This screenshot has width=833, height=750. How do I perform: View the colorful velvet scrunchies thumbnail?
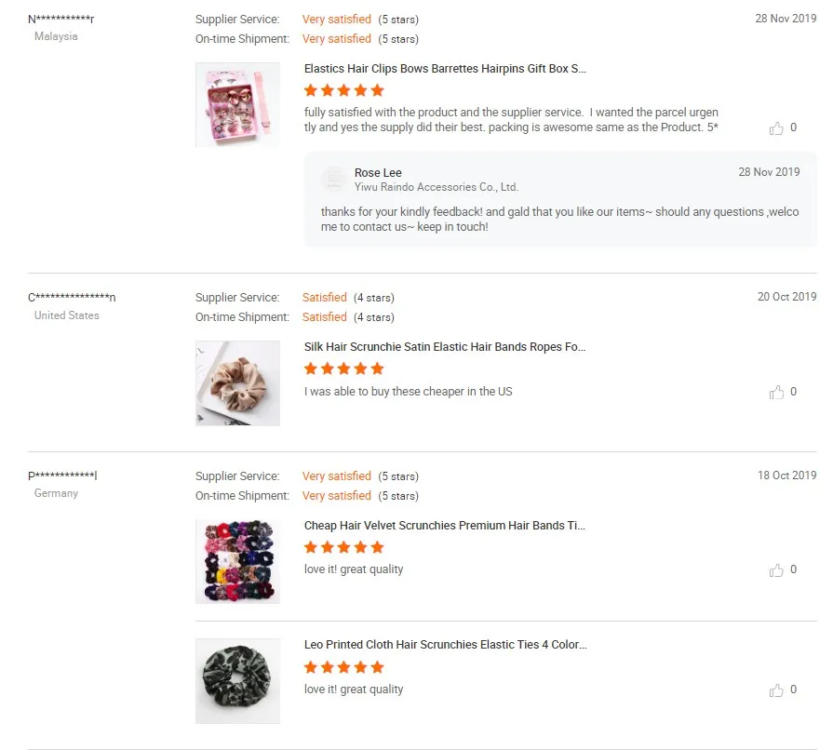coord(237,561)
